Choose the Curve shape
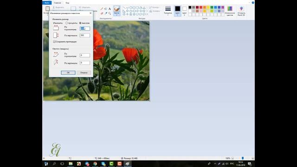 pyautogui.click(x=127, y=8)
